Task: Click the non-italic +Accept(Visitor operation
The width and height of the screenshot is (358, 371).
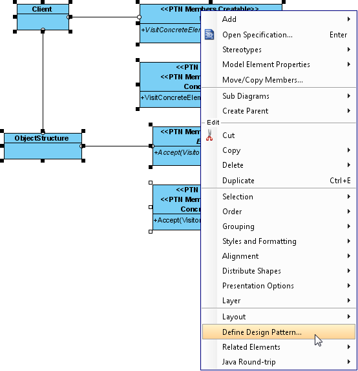Action: [x=177, y=220]
